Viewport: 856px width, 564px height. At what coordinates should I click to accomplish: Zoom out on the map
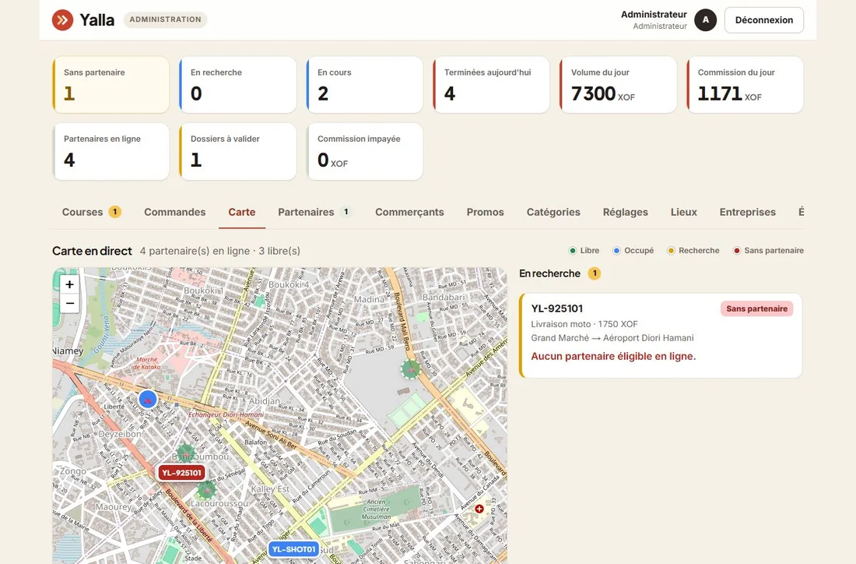click(69, 303)
